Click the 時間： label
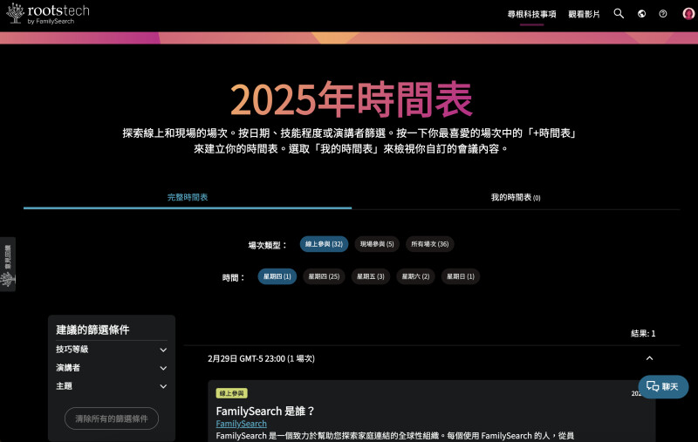The height and width of the screenshot is (442, 698). [234, 278]
